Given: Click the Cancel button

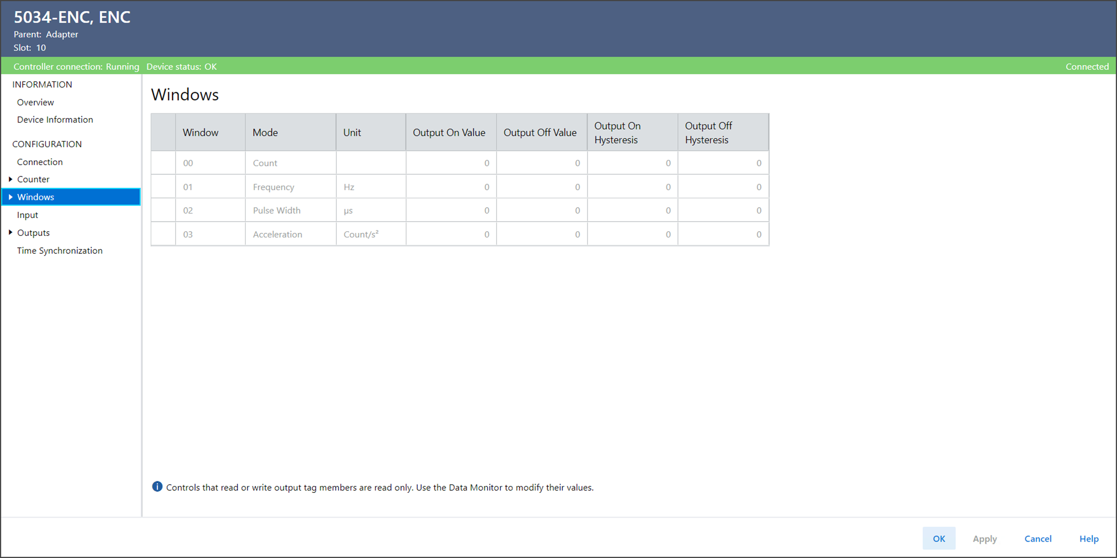Looking at the screenshot, I should tap(1037, 539).
